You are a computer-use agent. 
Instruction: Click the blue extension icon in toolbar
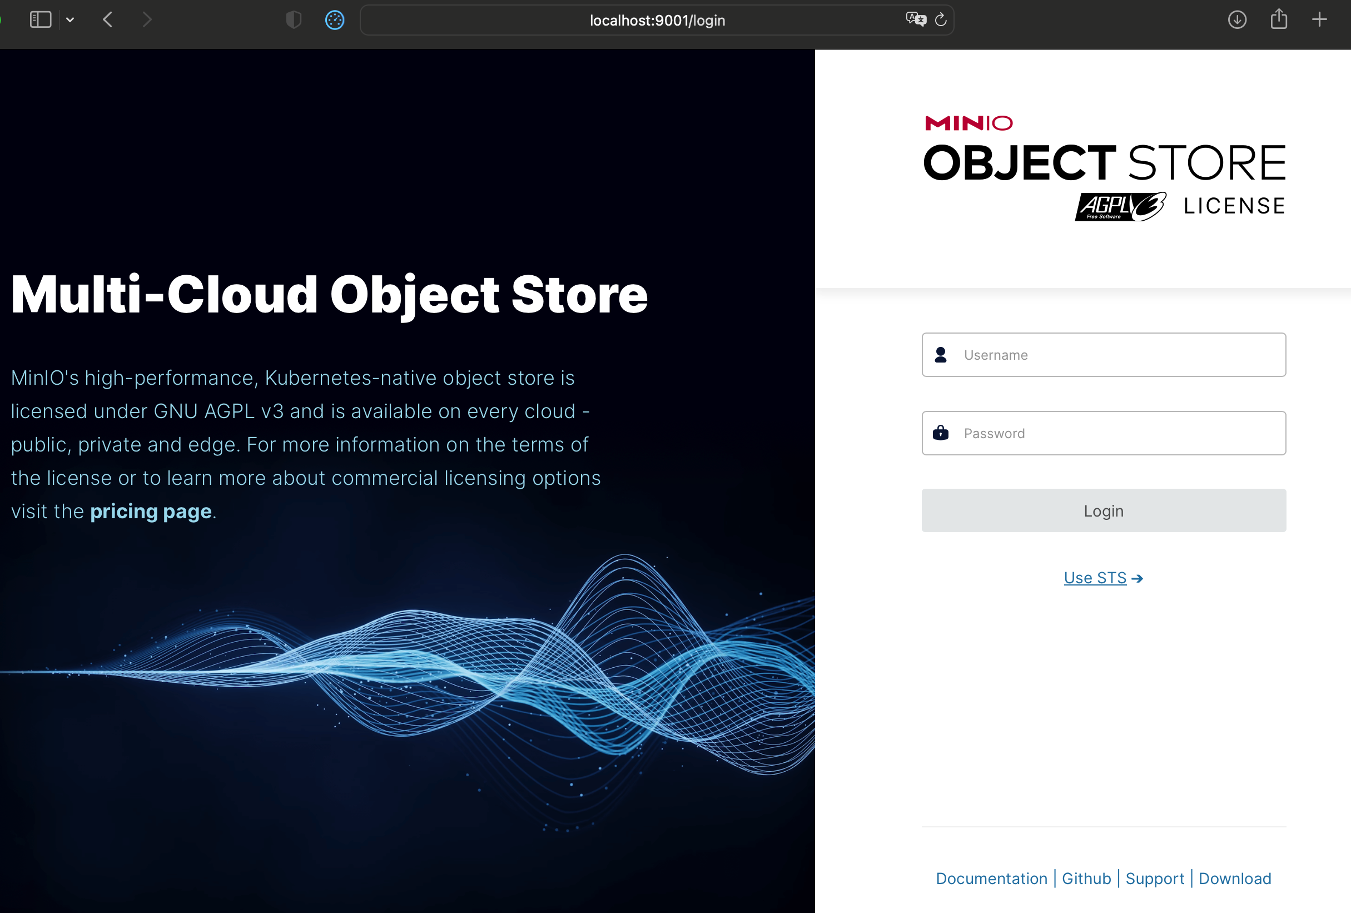click(334, 20)
